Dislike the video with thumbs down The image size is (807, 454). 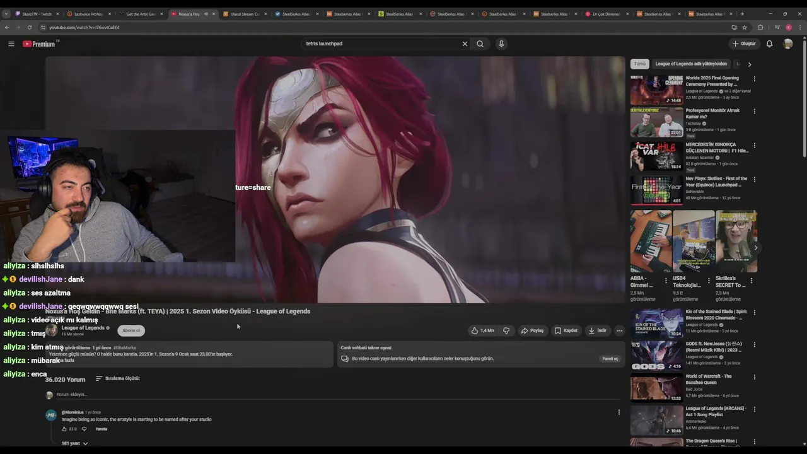(506, 330)
